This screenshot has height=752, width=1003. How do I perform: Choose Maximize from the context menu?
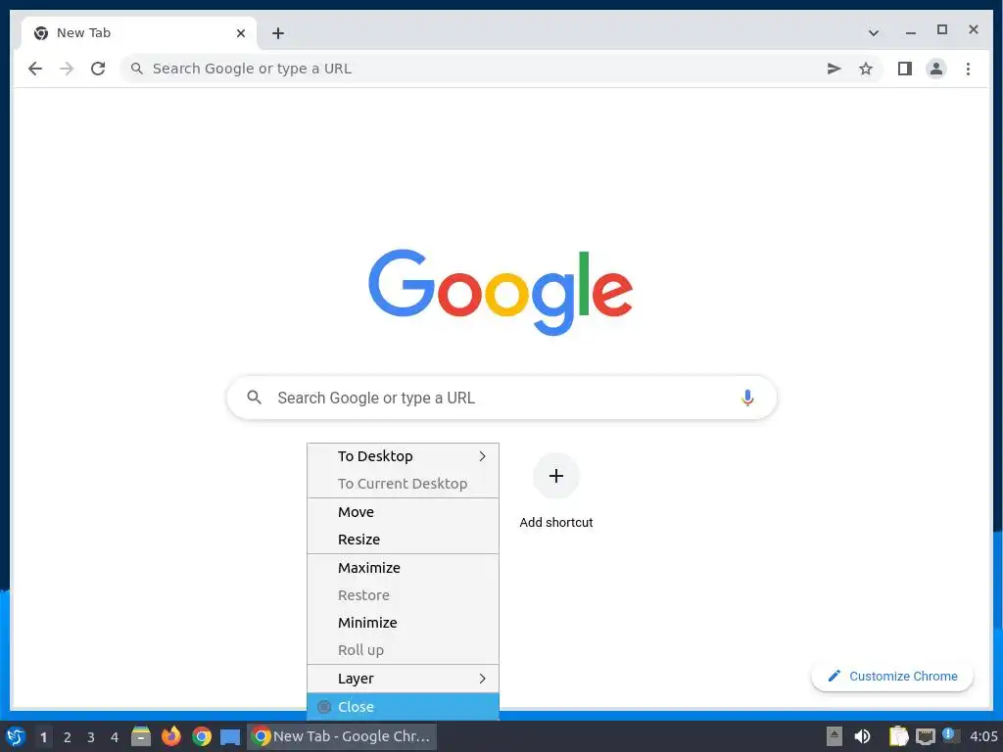point(403,567)
